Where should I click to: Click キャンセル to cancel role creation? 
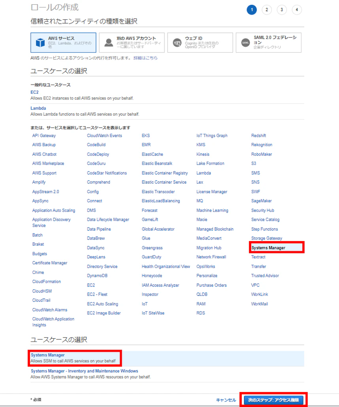(x=226, y=400)
